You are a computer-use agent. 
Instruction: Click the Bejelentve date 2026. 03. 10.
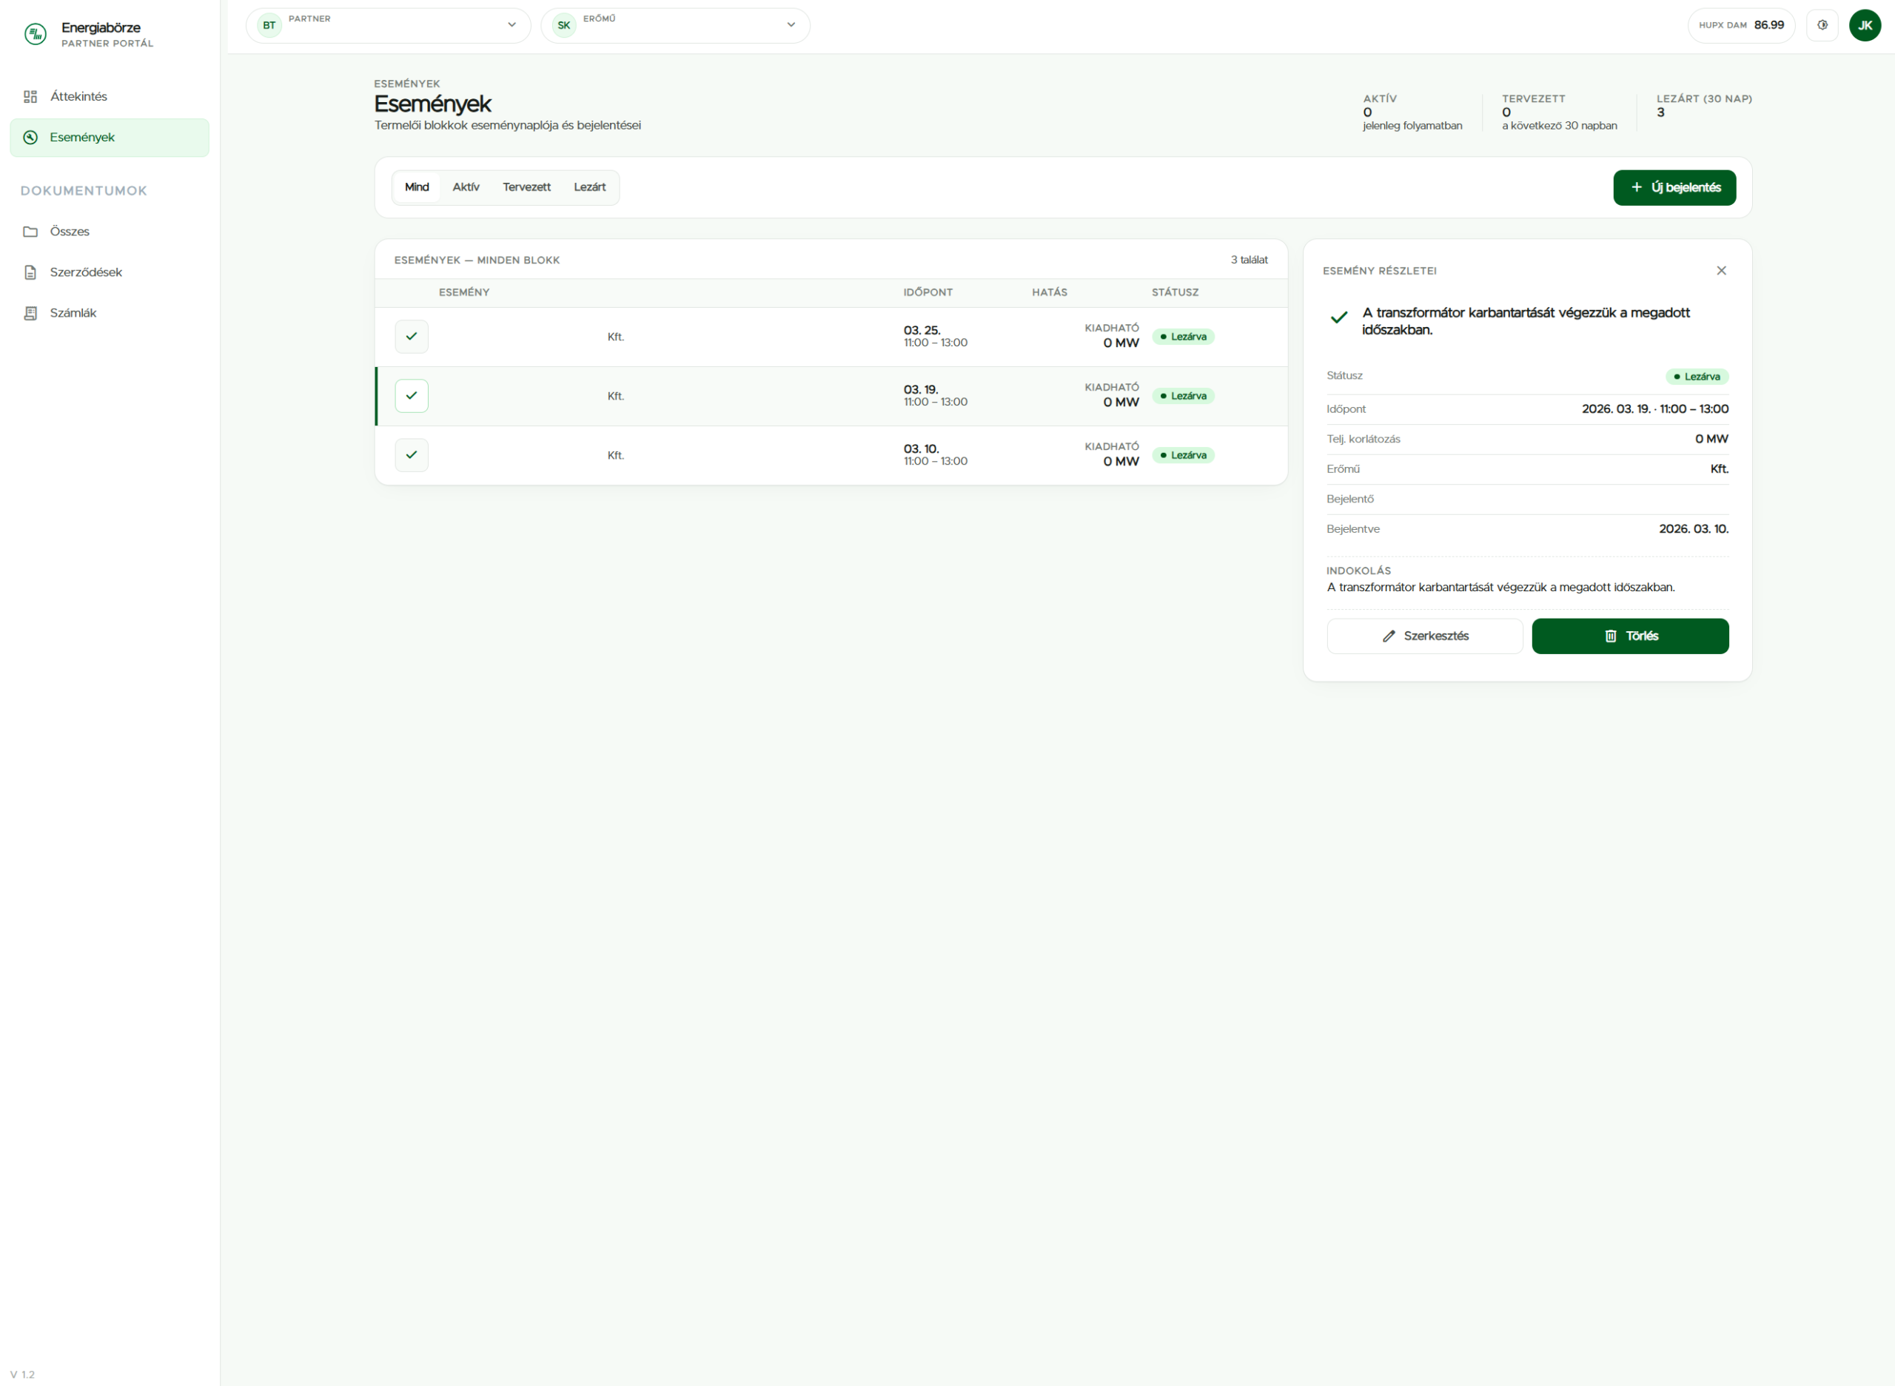[1693, 529]
